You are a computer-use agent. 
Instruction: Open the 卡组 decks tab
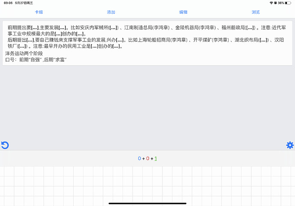pyautogui.click(x=39, y=12)
